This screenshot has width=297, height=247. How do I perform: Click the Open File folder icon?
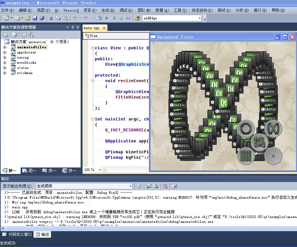(28, 18)
